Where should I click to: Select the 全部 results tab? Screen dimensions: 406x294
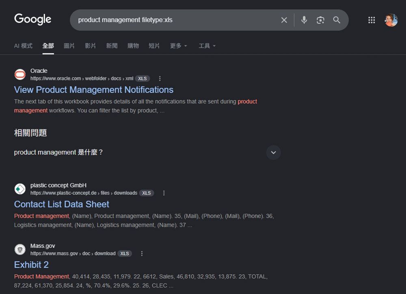click(x=48, y=46)
